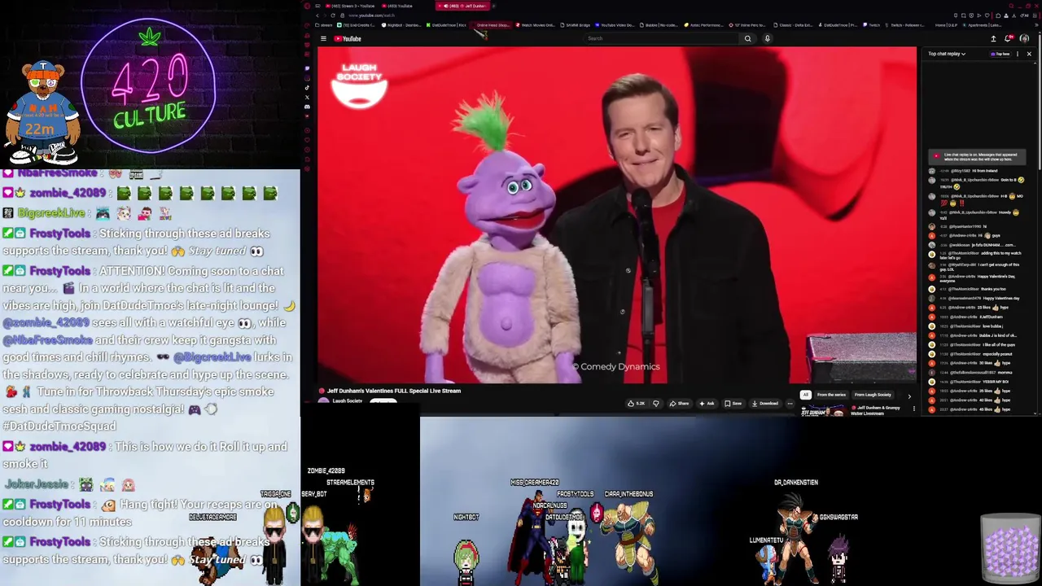The height and width of the screenshot is (586, 1042).
Task: Click the browser reload button
Action: (332, 15)
